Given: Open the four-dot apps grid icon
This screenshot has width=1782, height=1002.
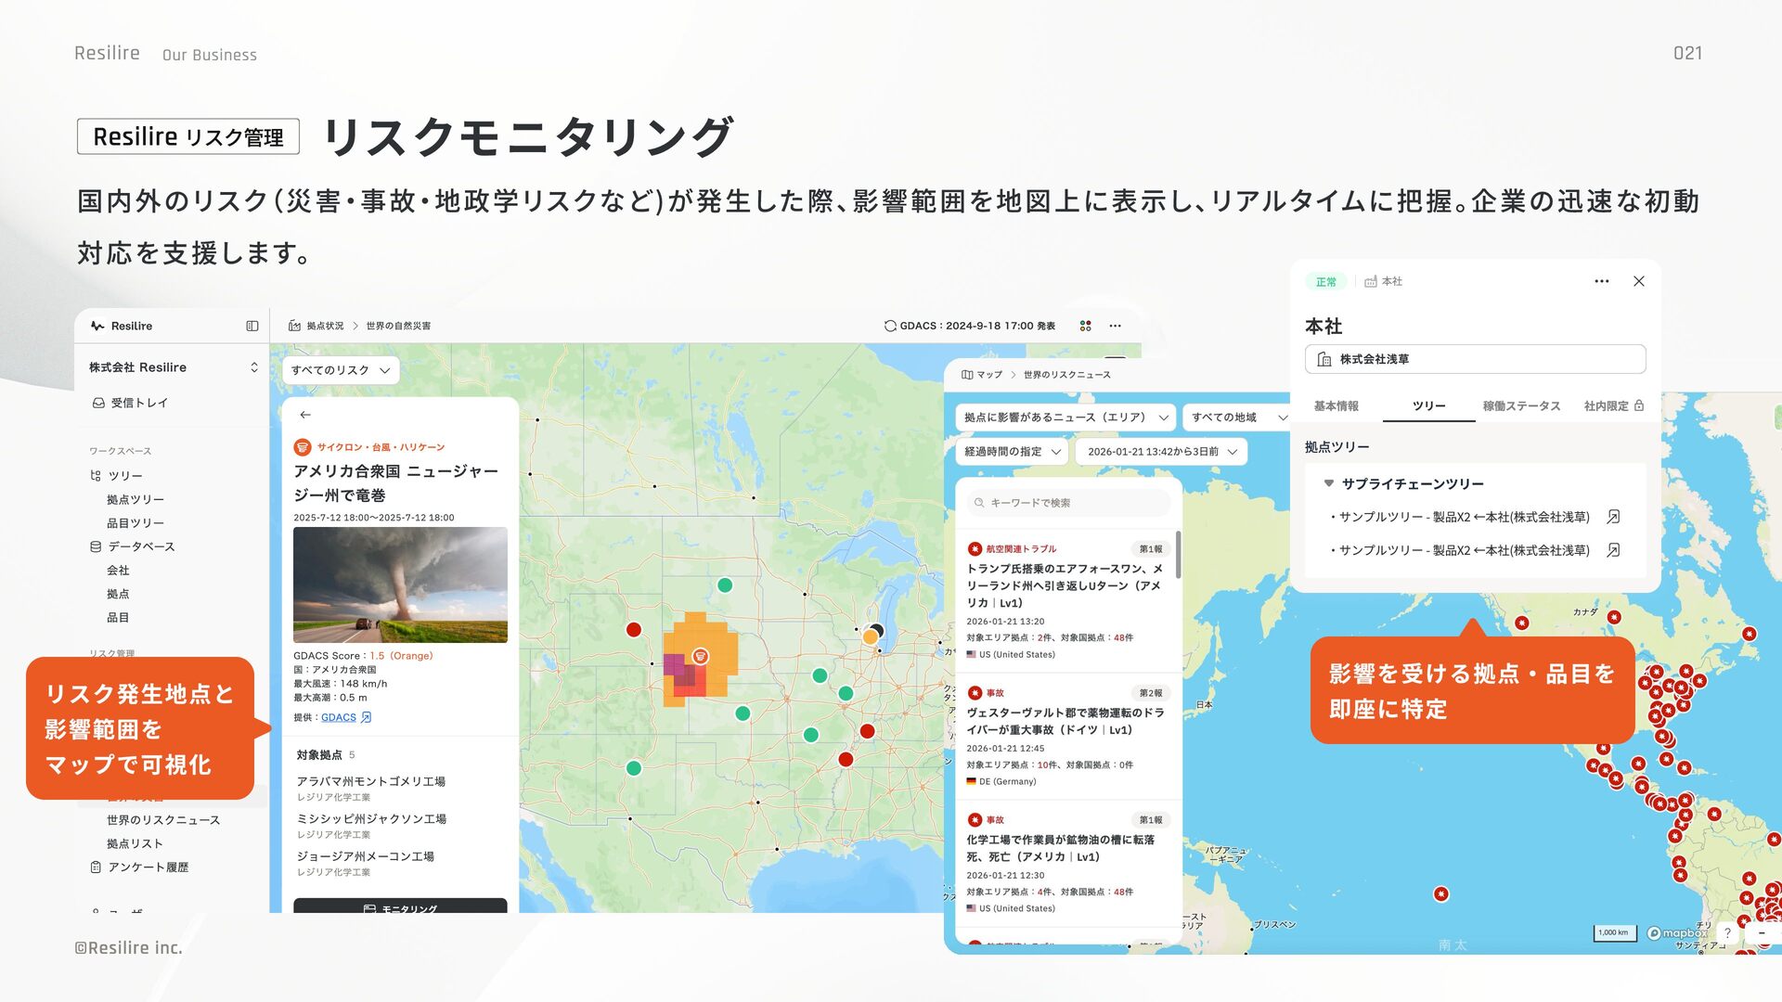Looking at the screenshot, I should [x=1086, y=326].
